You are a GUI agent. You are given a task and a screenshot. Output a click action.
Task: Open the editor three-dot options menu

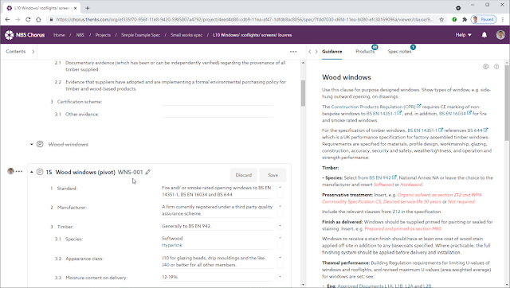click(293, 52)
